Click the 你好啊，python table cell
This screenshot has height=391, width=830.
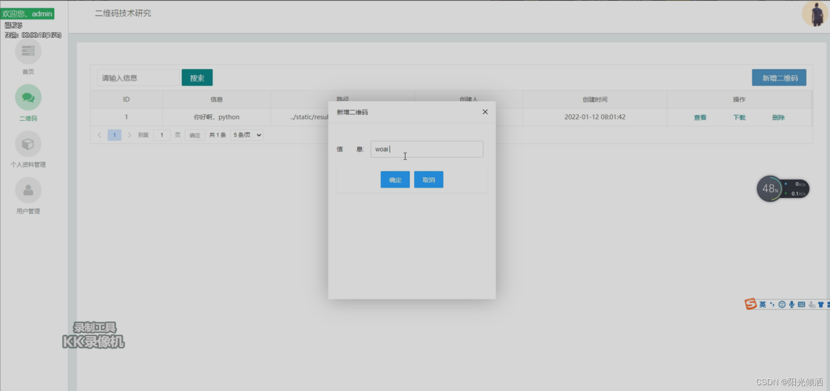point(217,117)
